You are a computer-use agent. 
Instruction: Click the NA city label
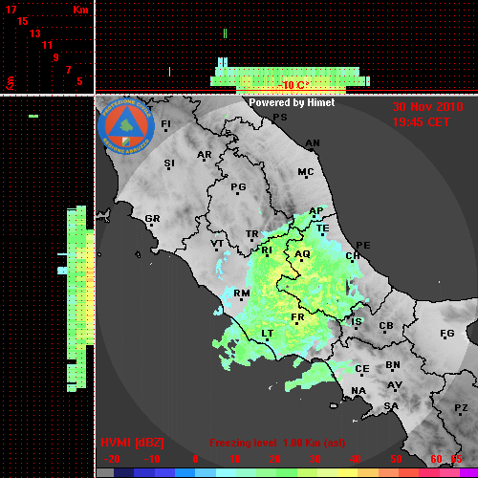coord(358,391)
